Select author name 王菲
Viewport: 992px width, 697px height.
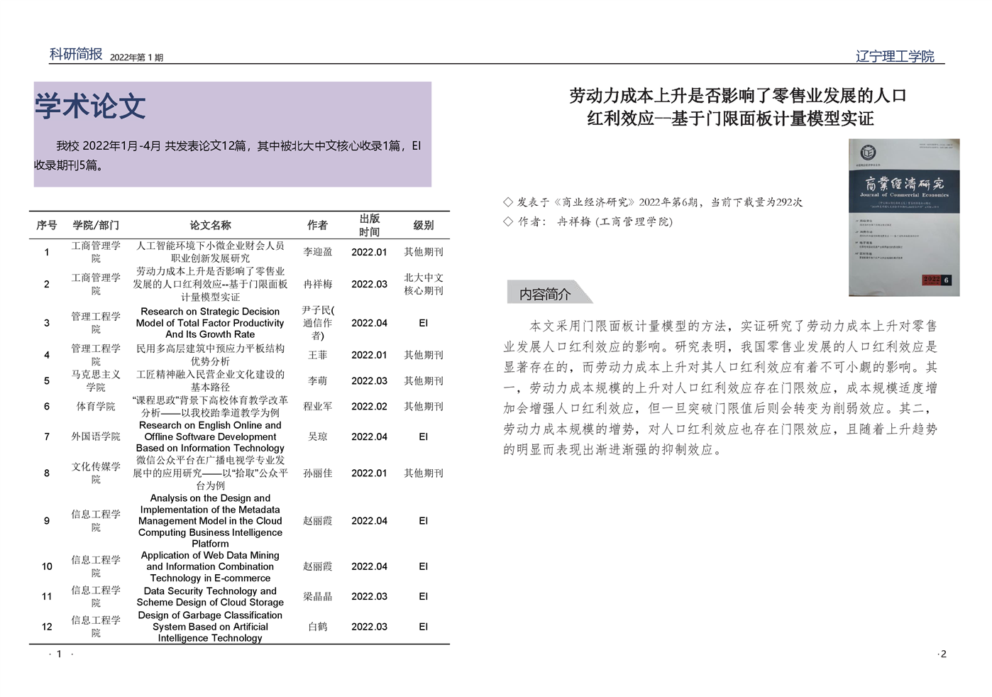(x=317, y=355)
